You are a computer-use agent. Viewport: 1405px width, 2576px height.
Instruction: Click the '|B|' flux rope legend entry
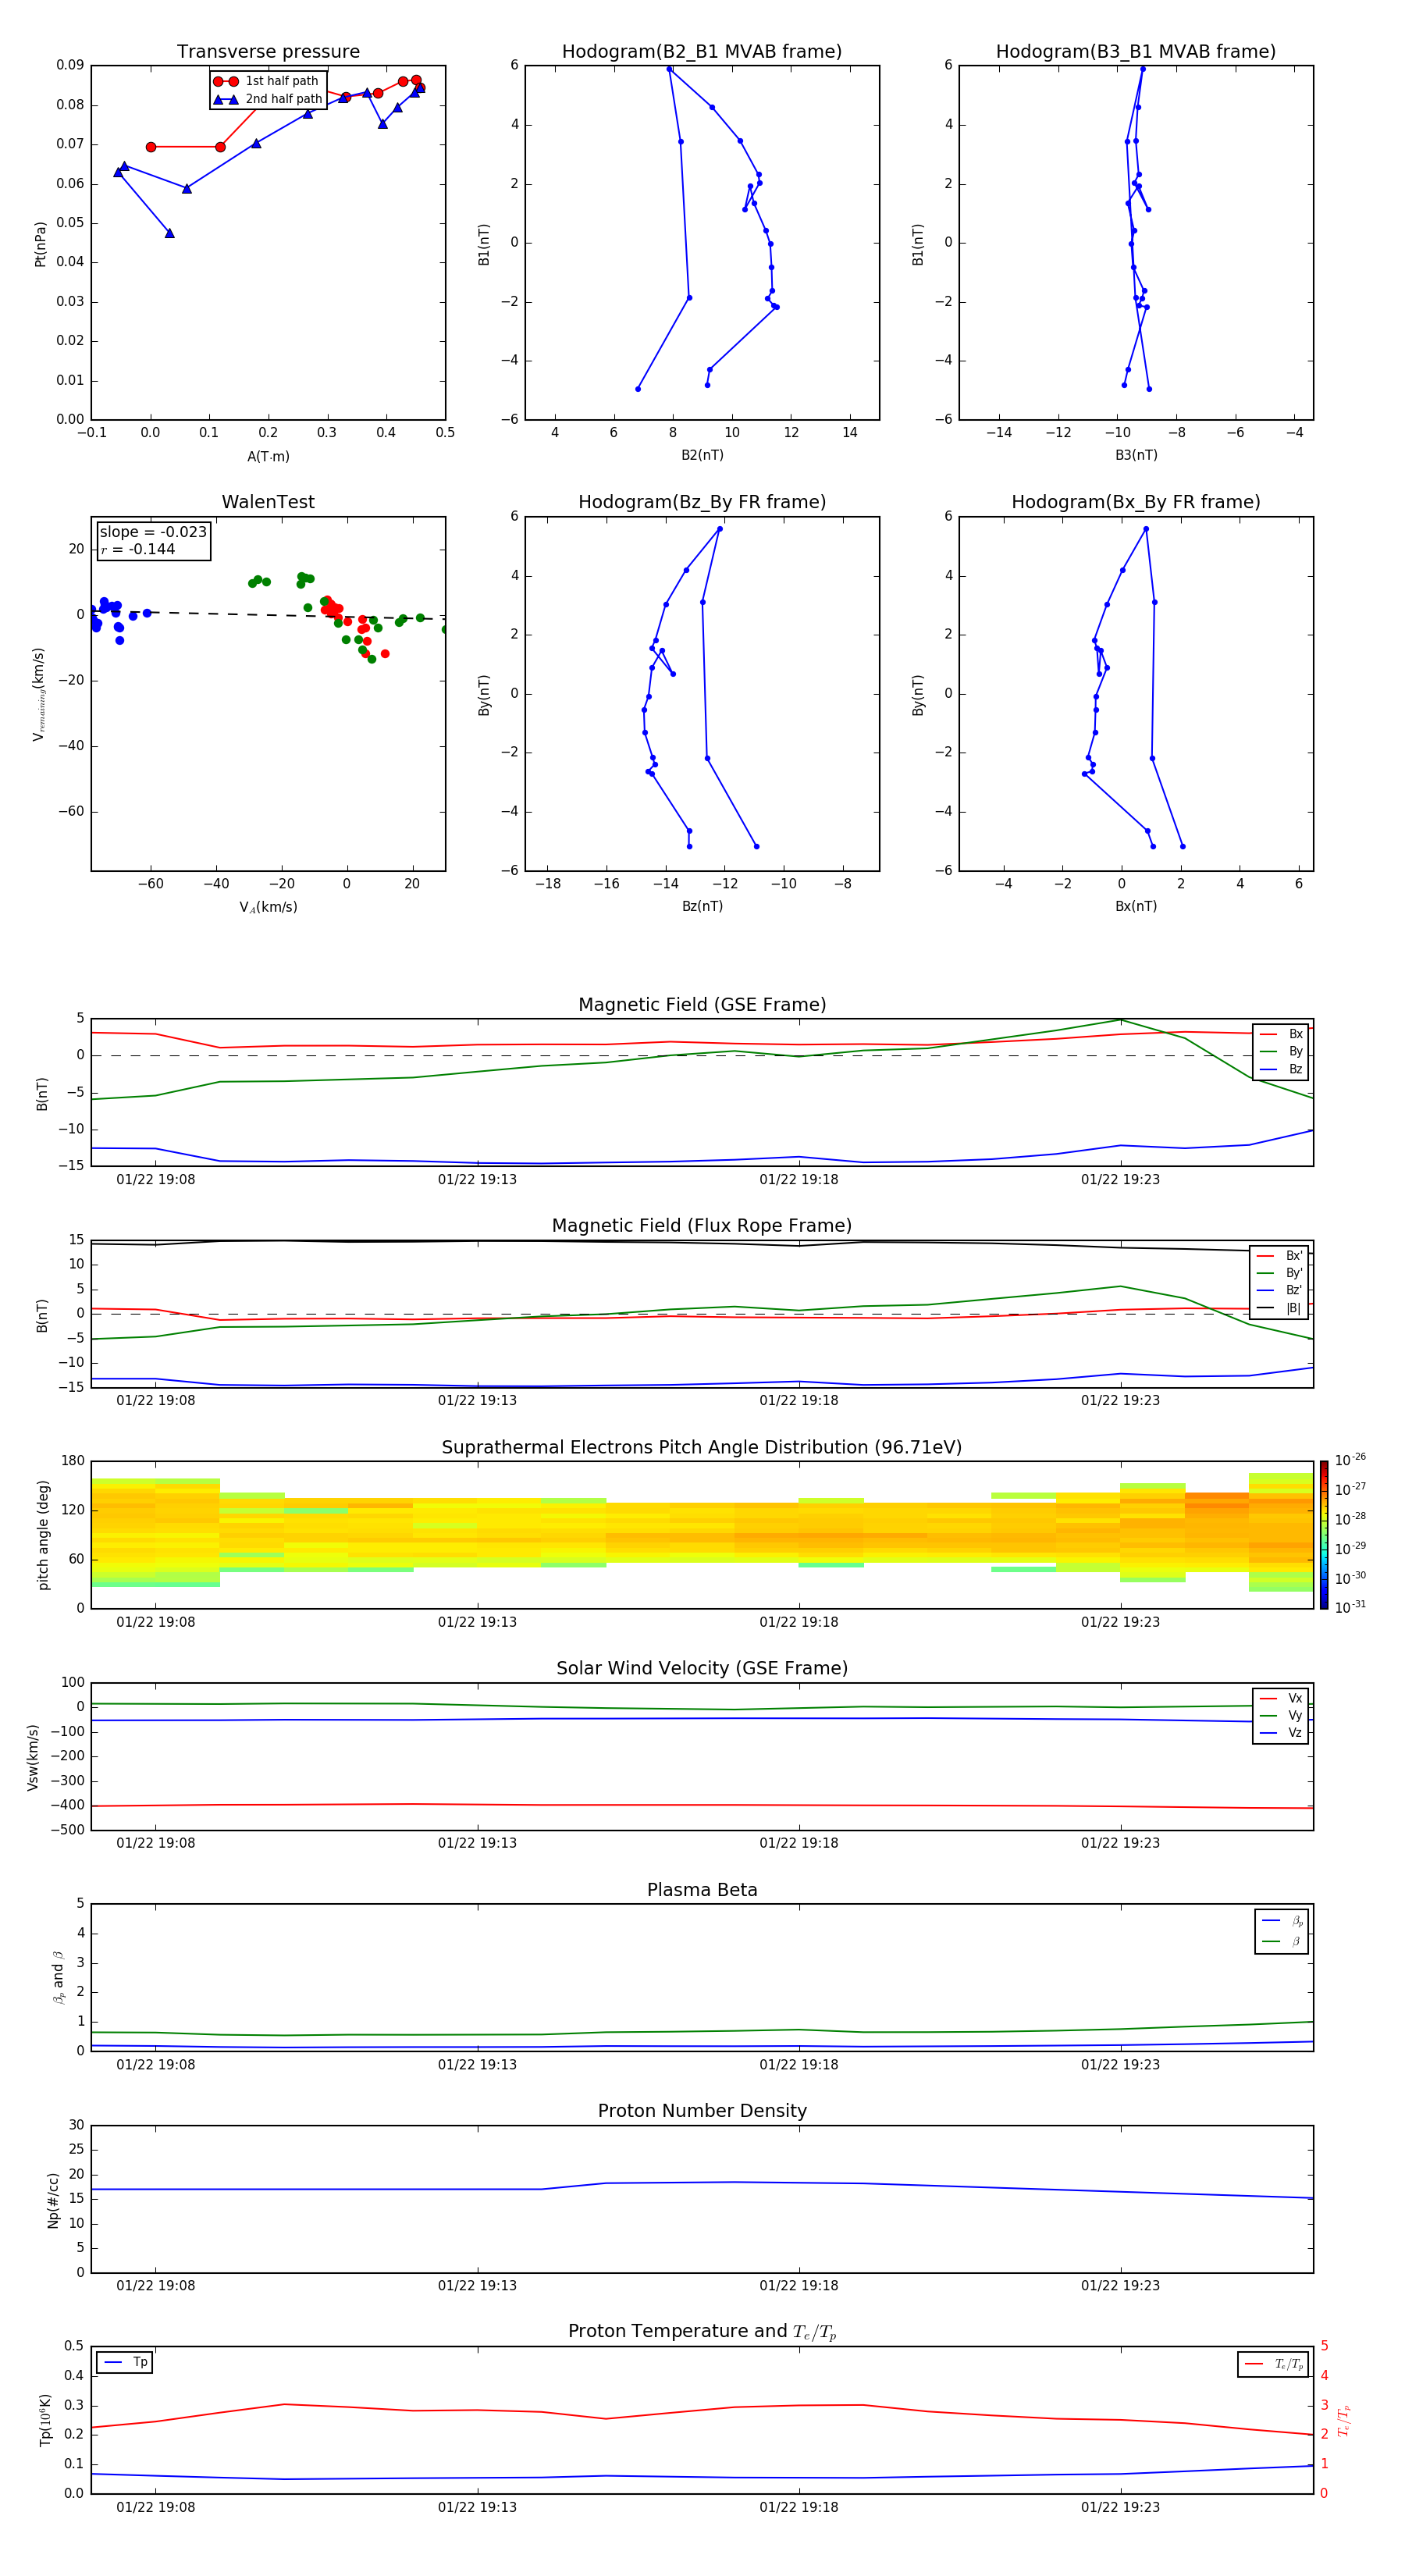click(x=1281, y=1308)
